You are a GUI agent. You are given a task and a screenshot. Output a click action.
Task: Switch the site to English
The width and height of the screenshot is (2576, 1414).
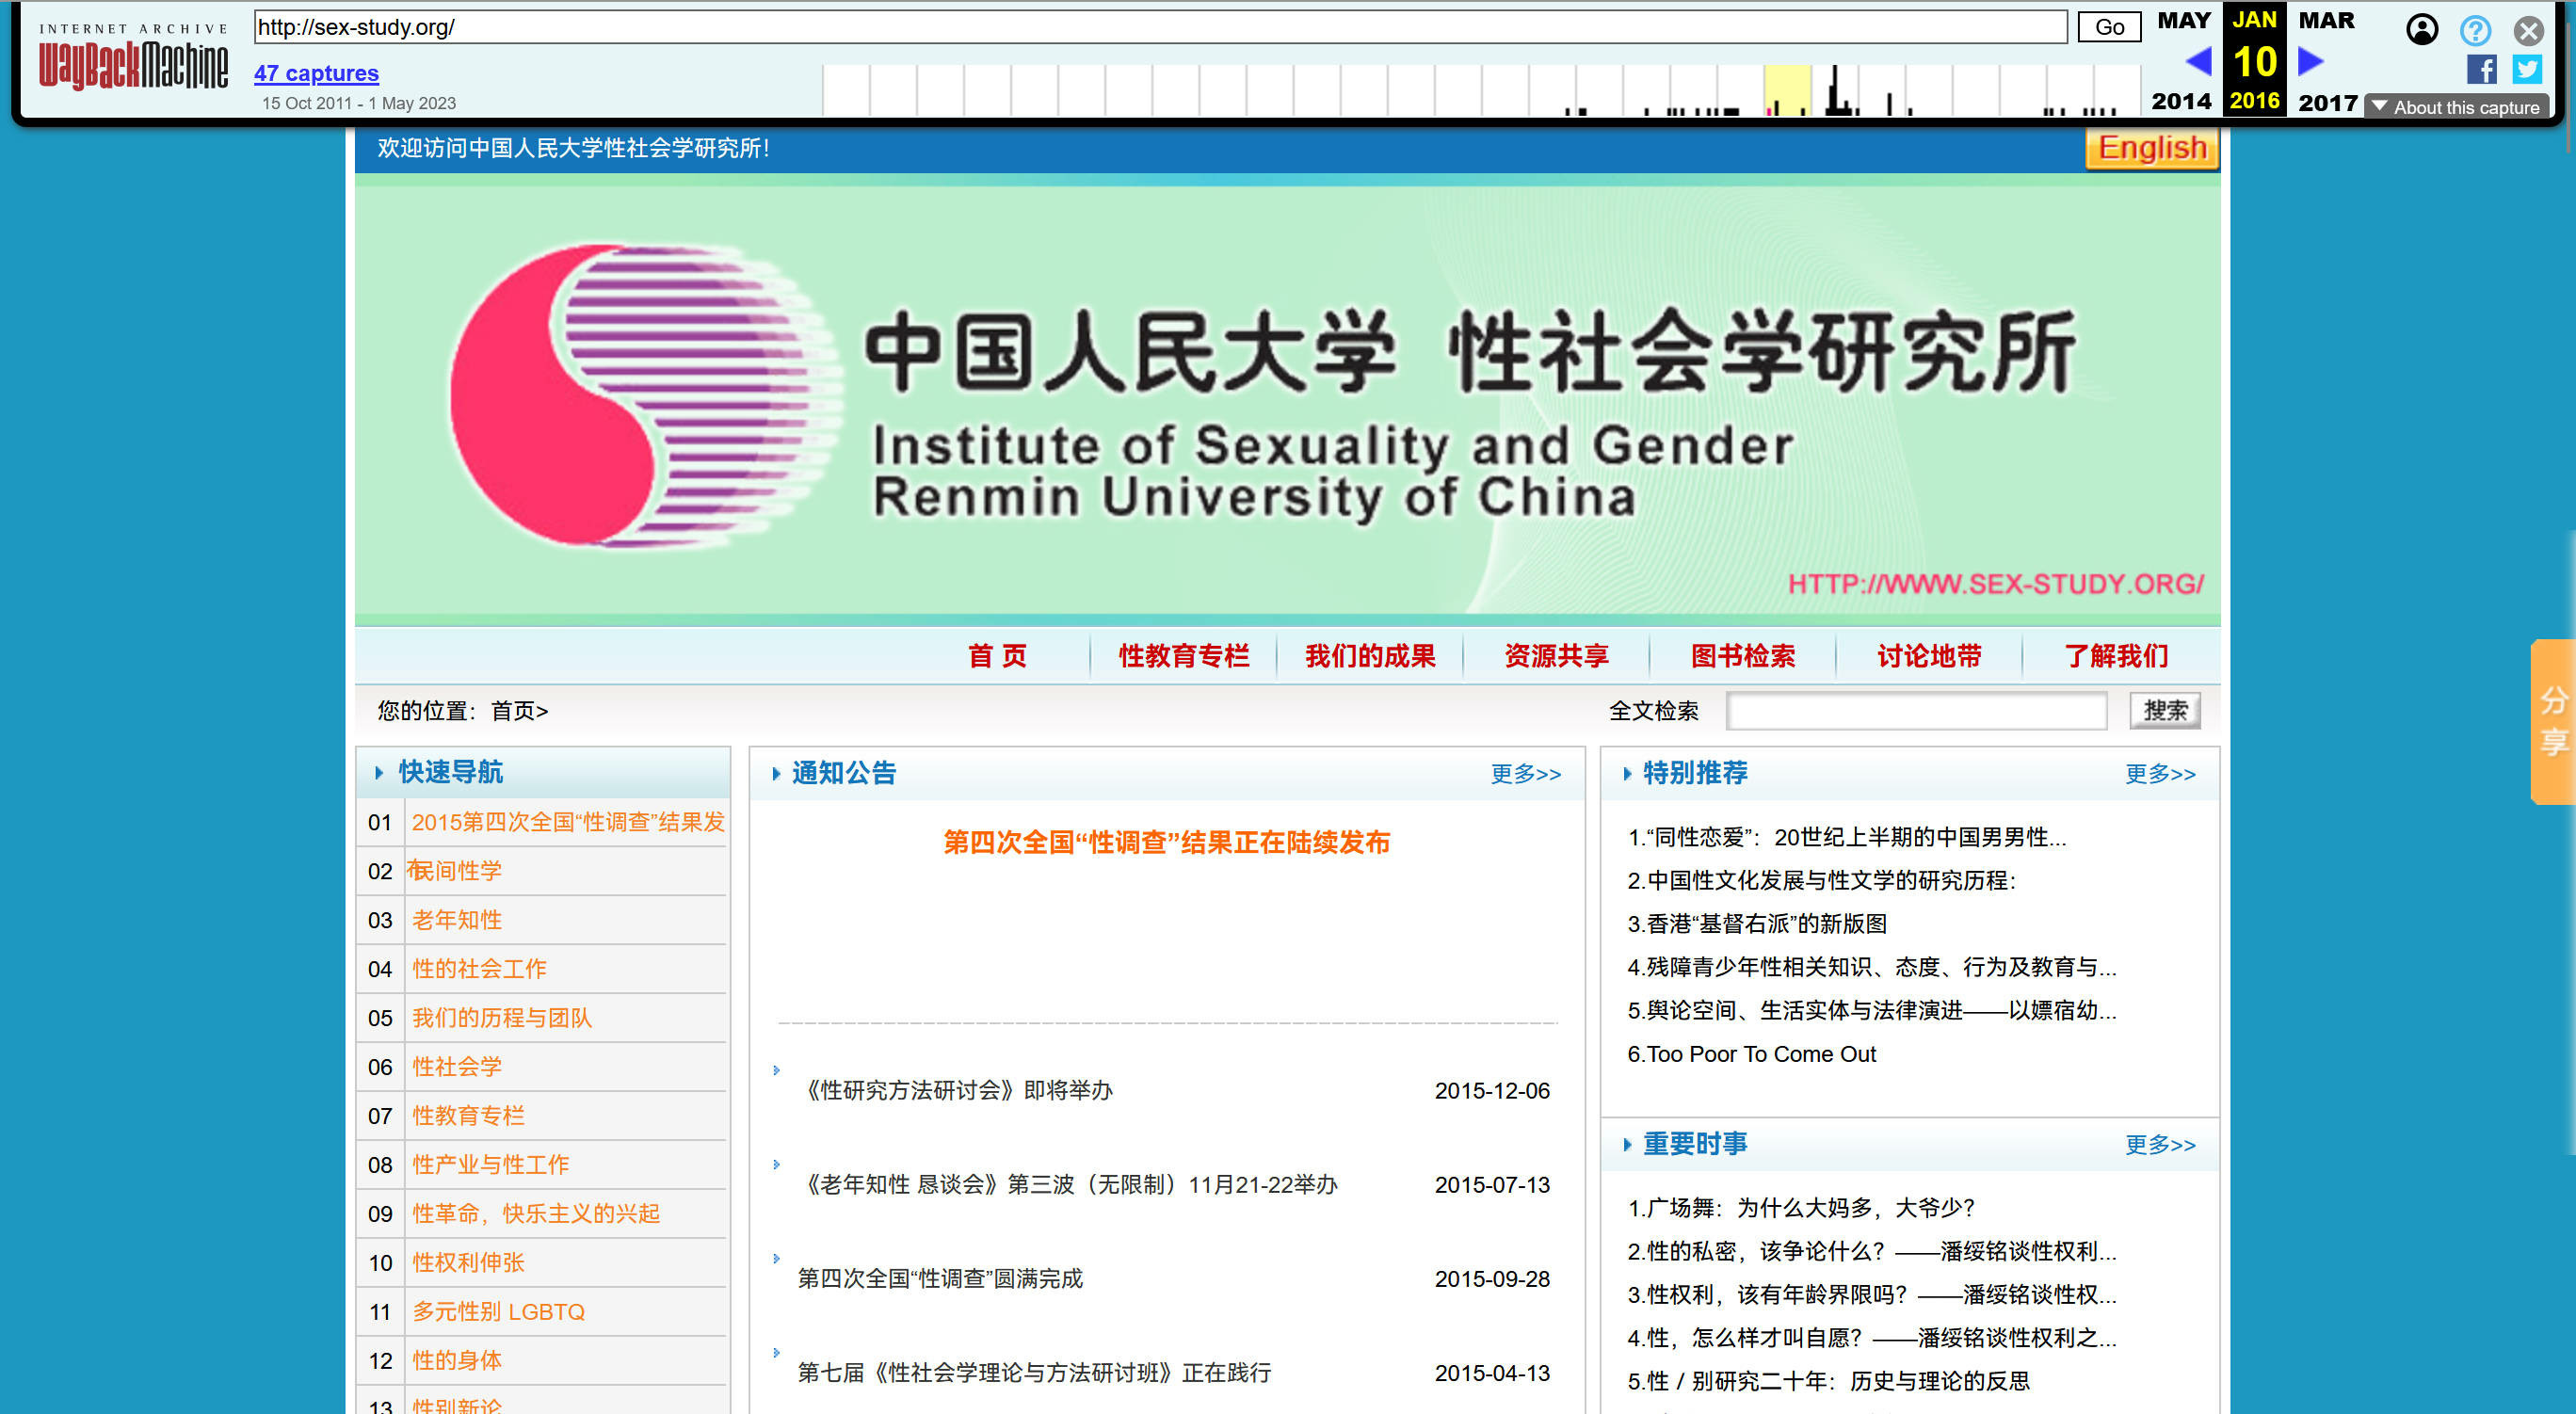(x=2152, y=148)
